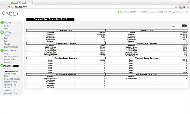Image resolution: width=190 pixels, height=114 pixels.
Task: Open the Port 7 dropdown selector
Action: 176,26
